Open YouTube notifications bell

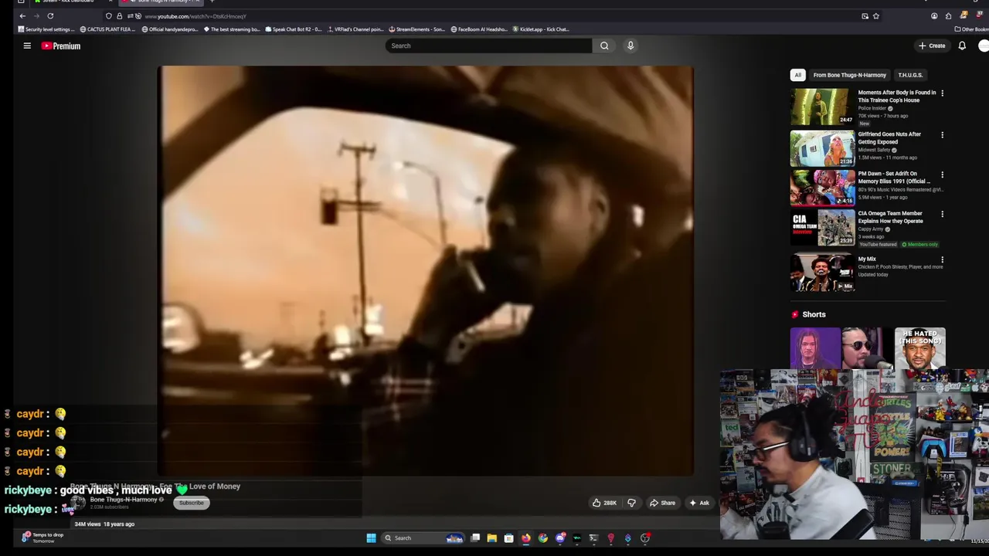point(962,46)
